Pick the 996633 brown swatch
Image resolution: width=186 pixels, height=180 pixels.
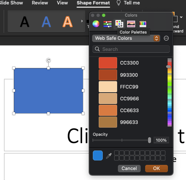[108, 122]
